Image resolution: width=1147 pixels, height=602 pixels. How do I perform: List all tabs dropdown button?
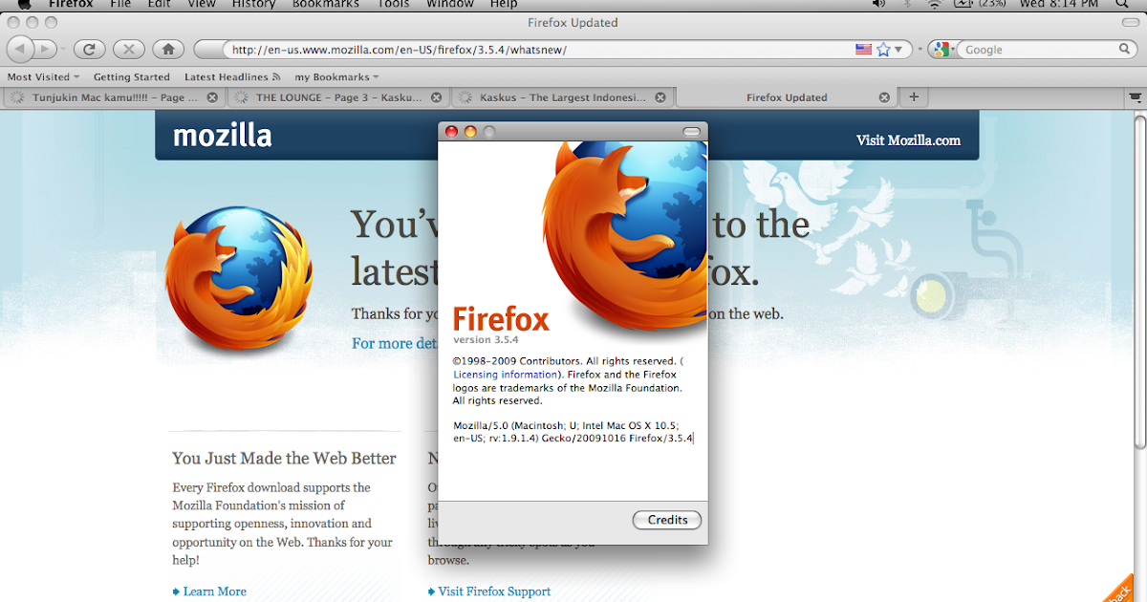coord(1135,97)
